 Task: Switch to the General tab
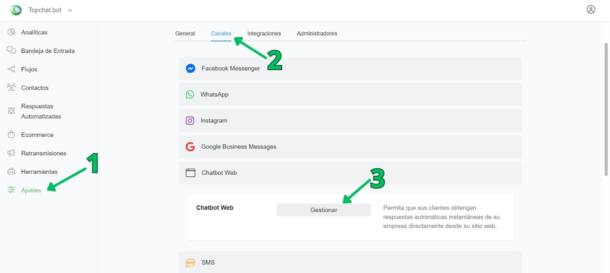(185, 34)
